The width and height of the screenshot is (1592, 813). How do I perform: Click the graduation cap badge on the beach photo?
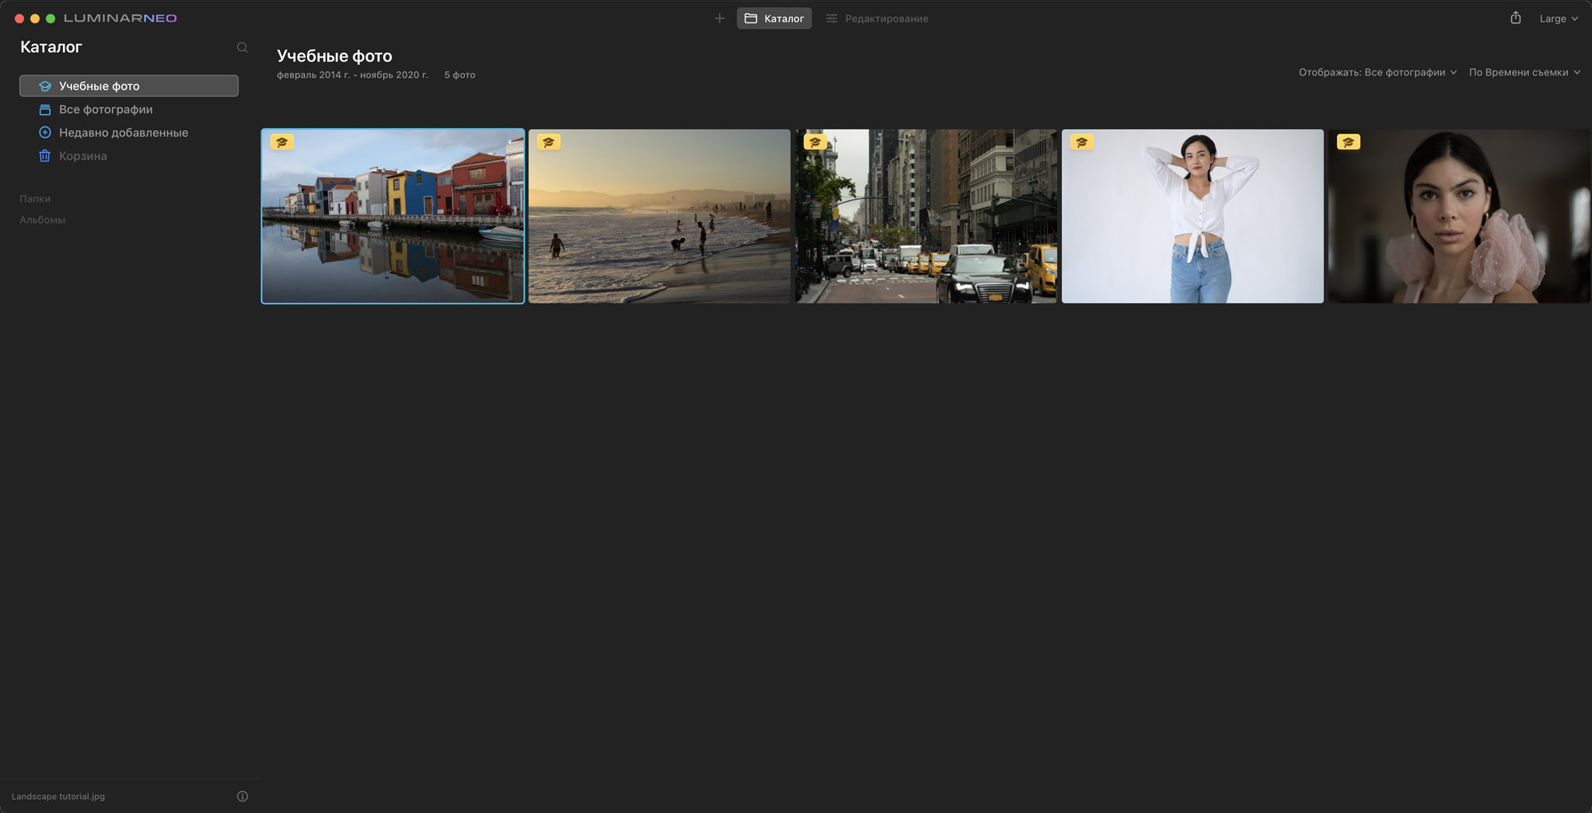coord(549,141)
